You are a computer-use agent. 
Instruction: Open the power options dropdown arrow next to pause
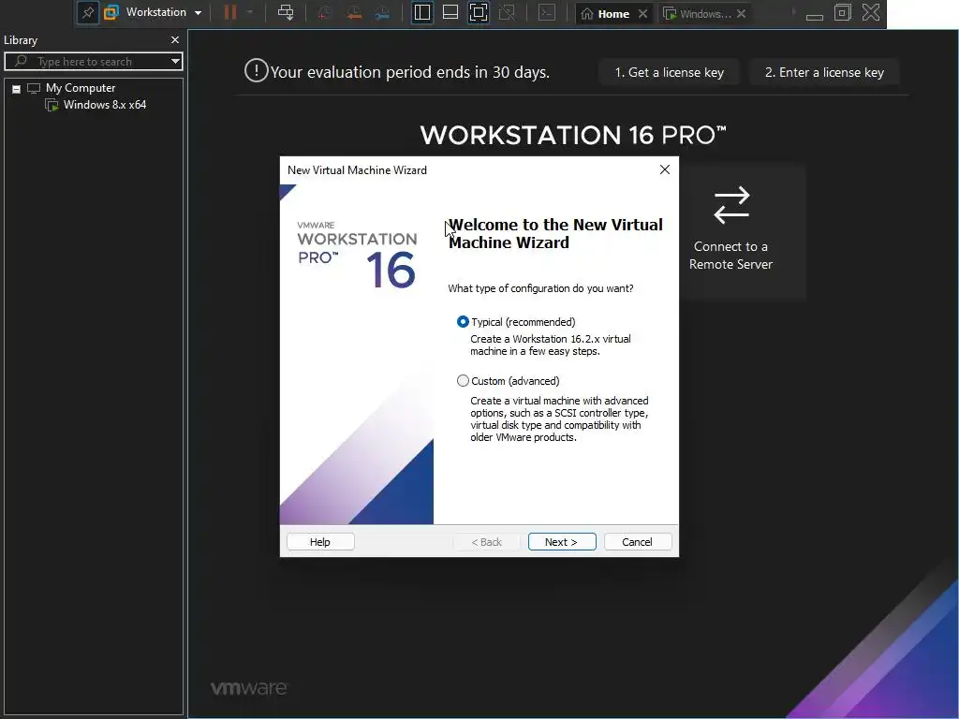(x=249, y=12)
